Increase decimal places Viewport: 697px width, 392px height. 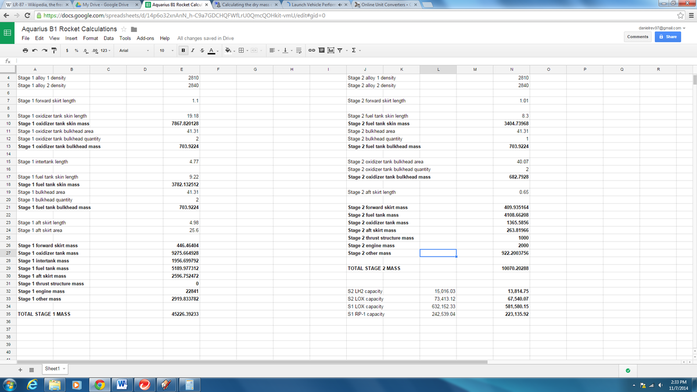[x=95, y=51]
